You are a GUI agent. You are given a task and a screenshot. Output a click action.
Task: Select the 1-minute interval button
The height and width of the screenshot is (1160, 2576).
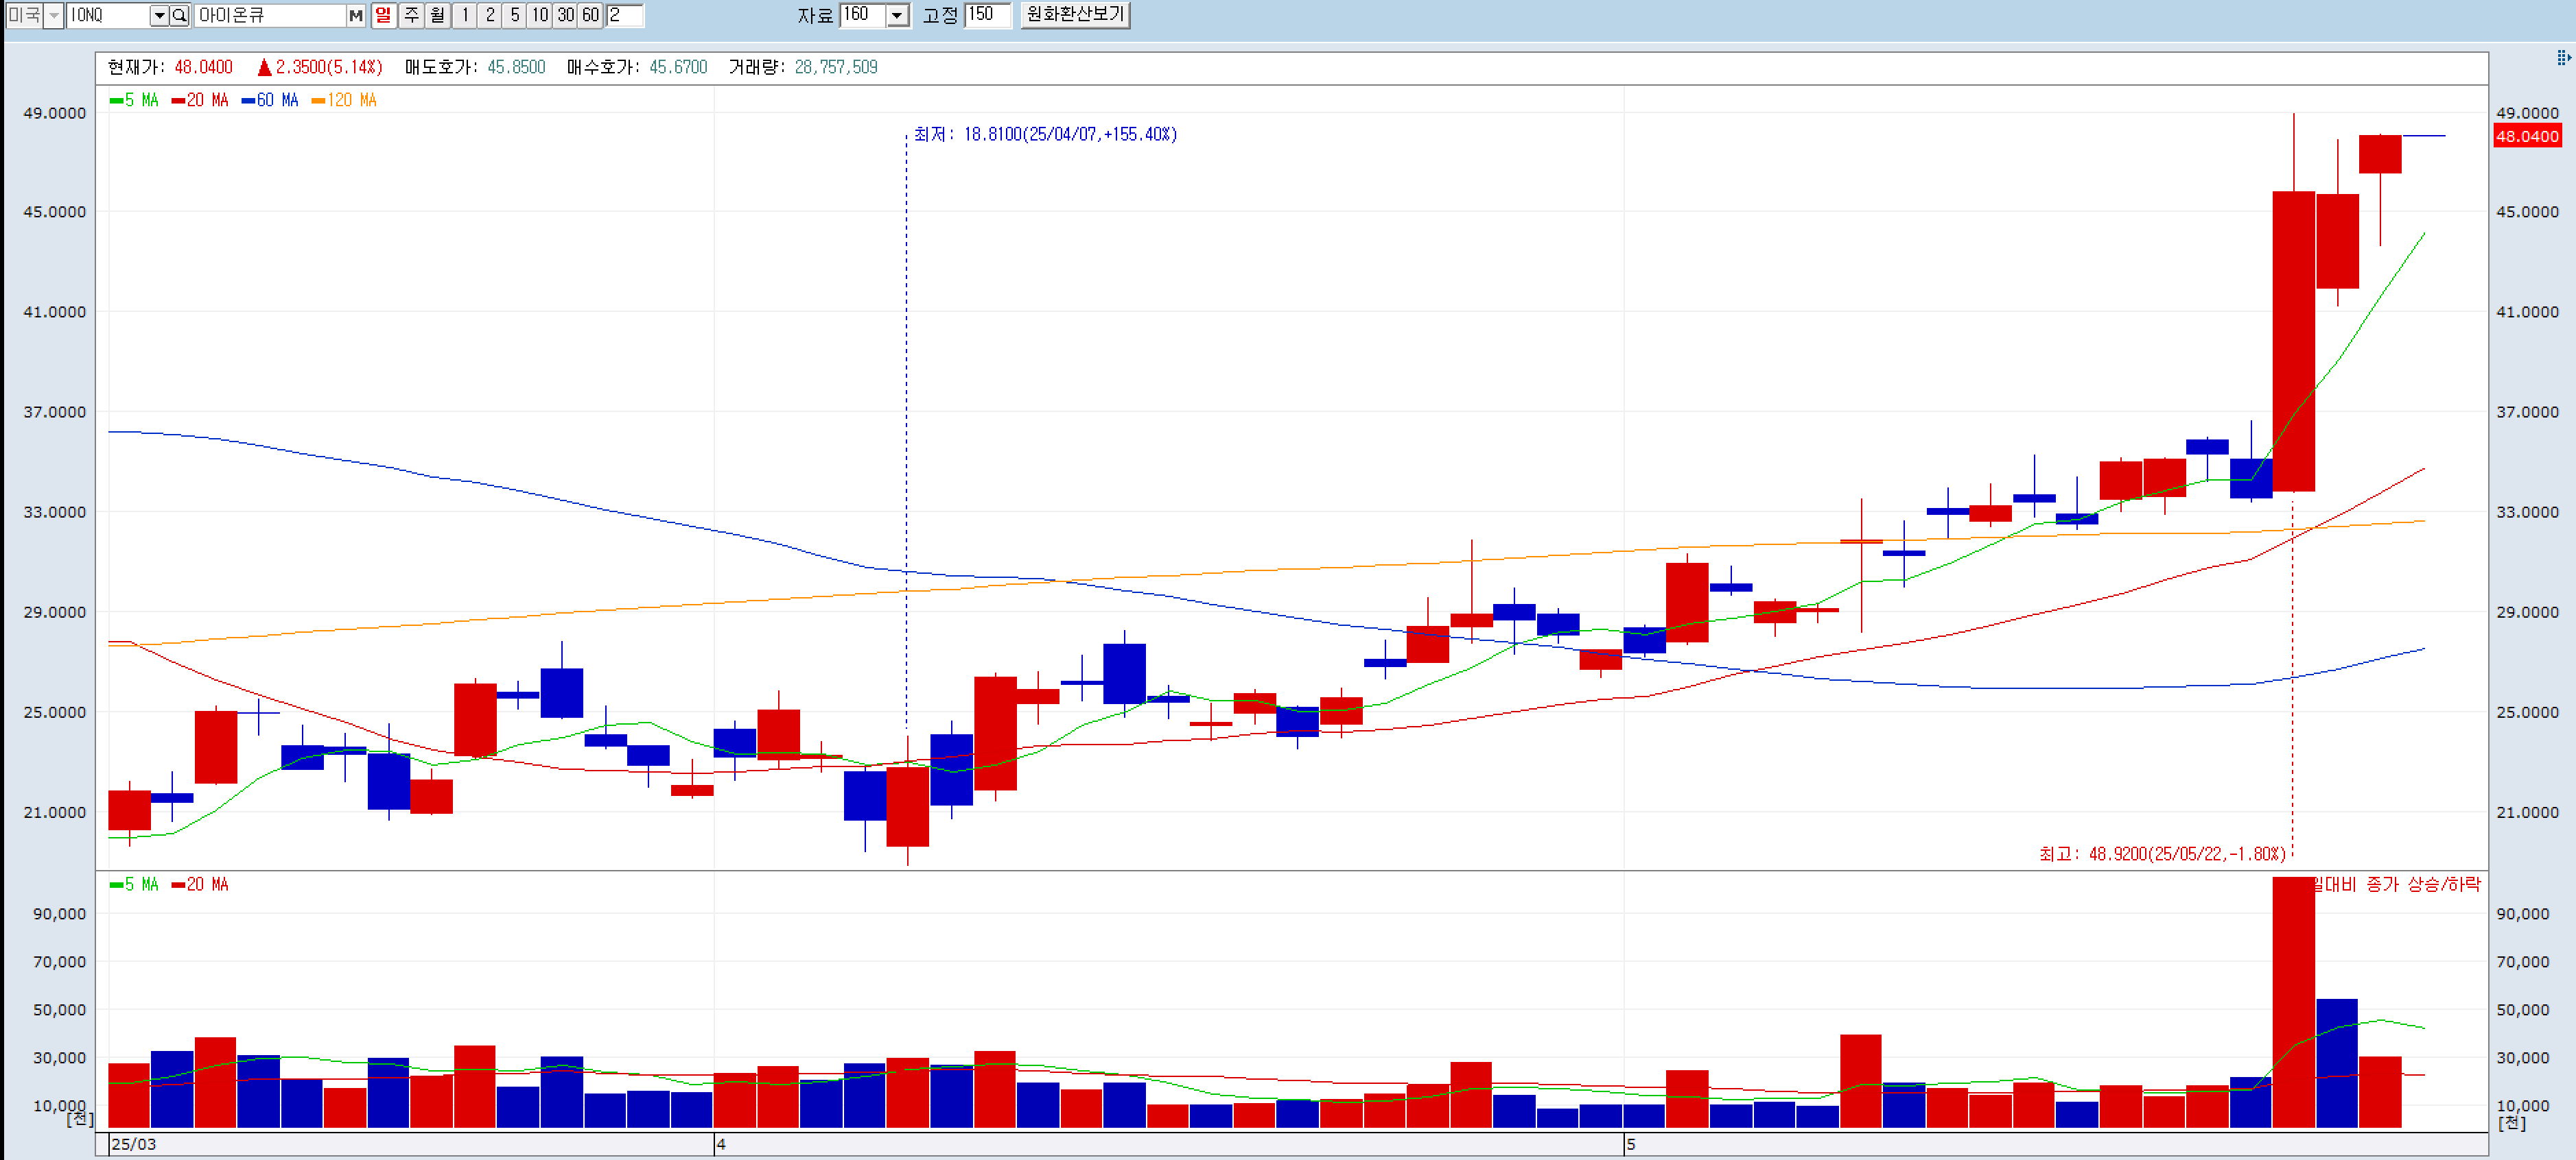point(464,15)
